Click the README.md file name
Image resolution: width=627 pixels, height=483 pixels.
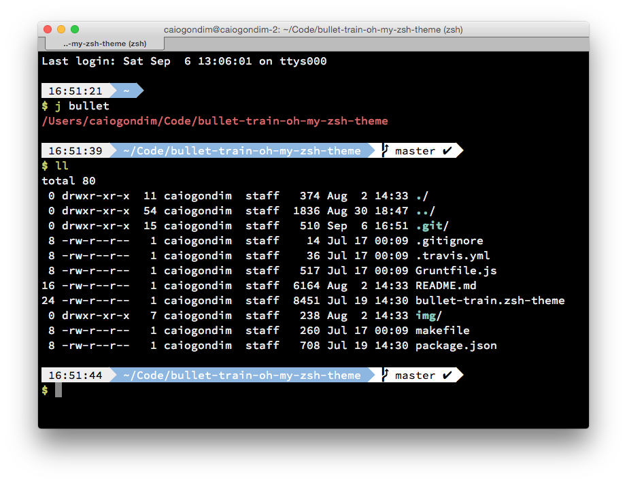point(445,286)
